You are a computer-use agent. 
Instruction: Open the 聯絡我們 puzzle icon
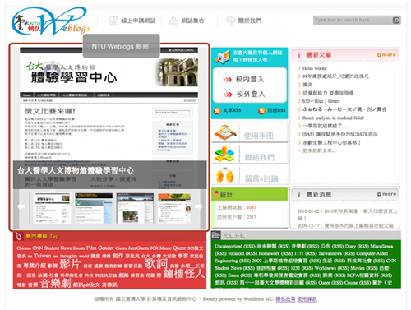[x=224, y=154]
